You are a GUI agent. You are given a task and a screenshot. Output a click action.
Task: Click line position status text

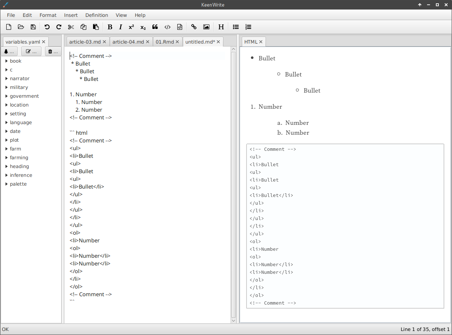tap(425, 329)
